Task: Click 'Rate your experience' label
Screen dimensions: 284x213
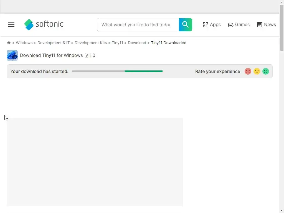Action: [217, 71]
